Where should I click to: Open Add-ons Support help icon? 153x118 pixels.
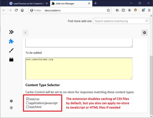click(11, 108)
